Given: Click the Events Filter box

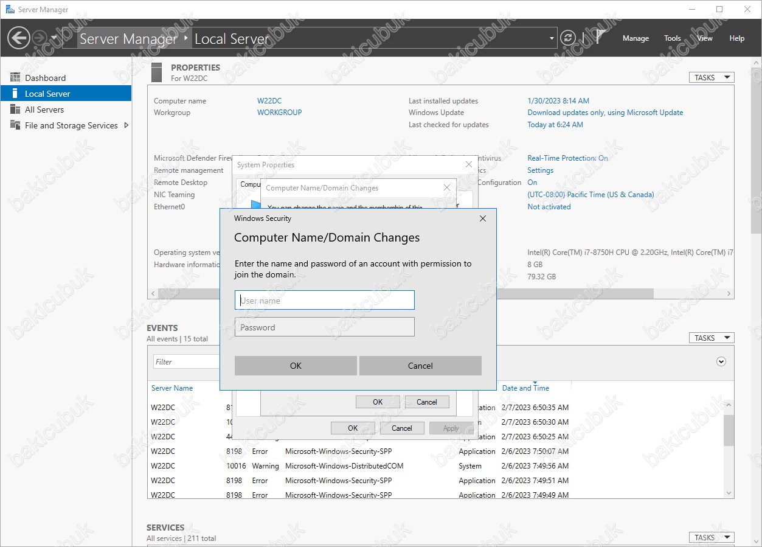Looking at the screenshot, I should tap(186, 361).
